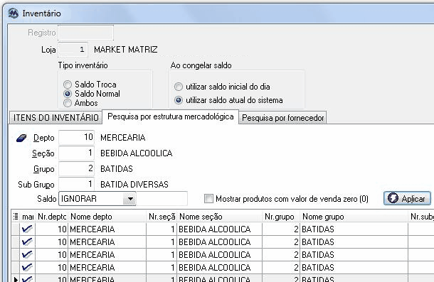Select the Saldo Troca radio button
This screenshot has width=434, height=282.
point(68,85)
